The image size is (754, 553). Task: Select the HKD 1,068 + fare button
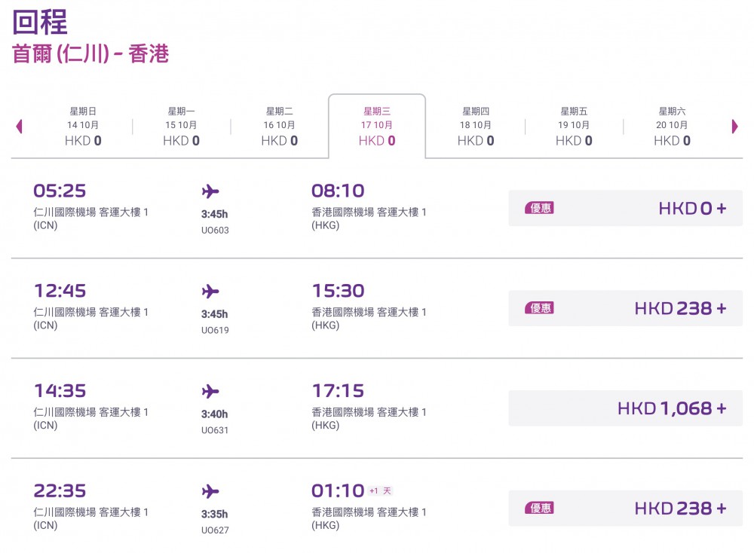(626, 408)
